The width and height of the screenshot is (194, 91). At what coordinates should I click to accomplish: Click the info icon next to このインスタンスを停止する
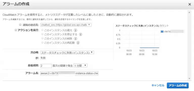[81, 34]
